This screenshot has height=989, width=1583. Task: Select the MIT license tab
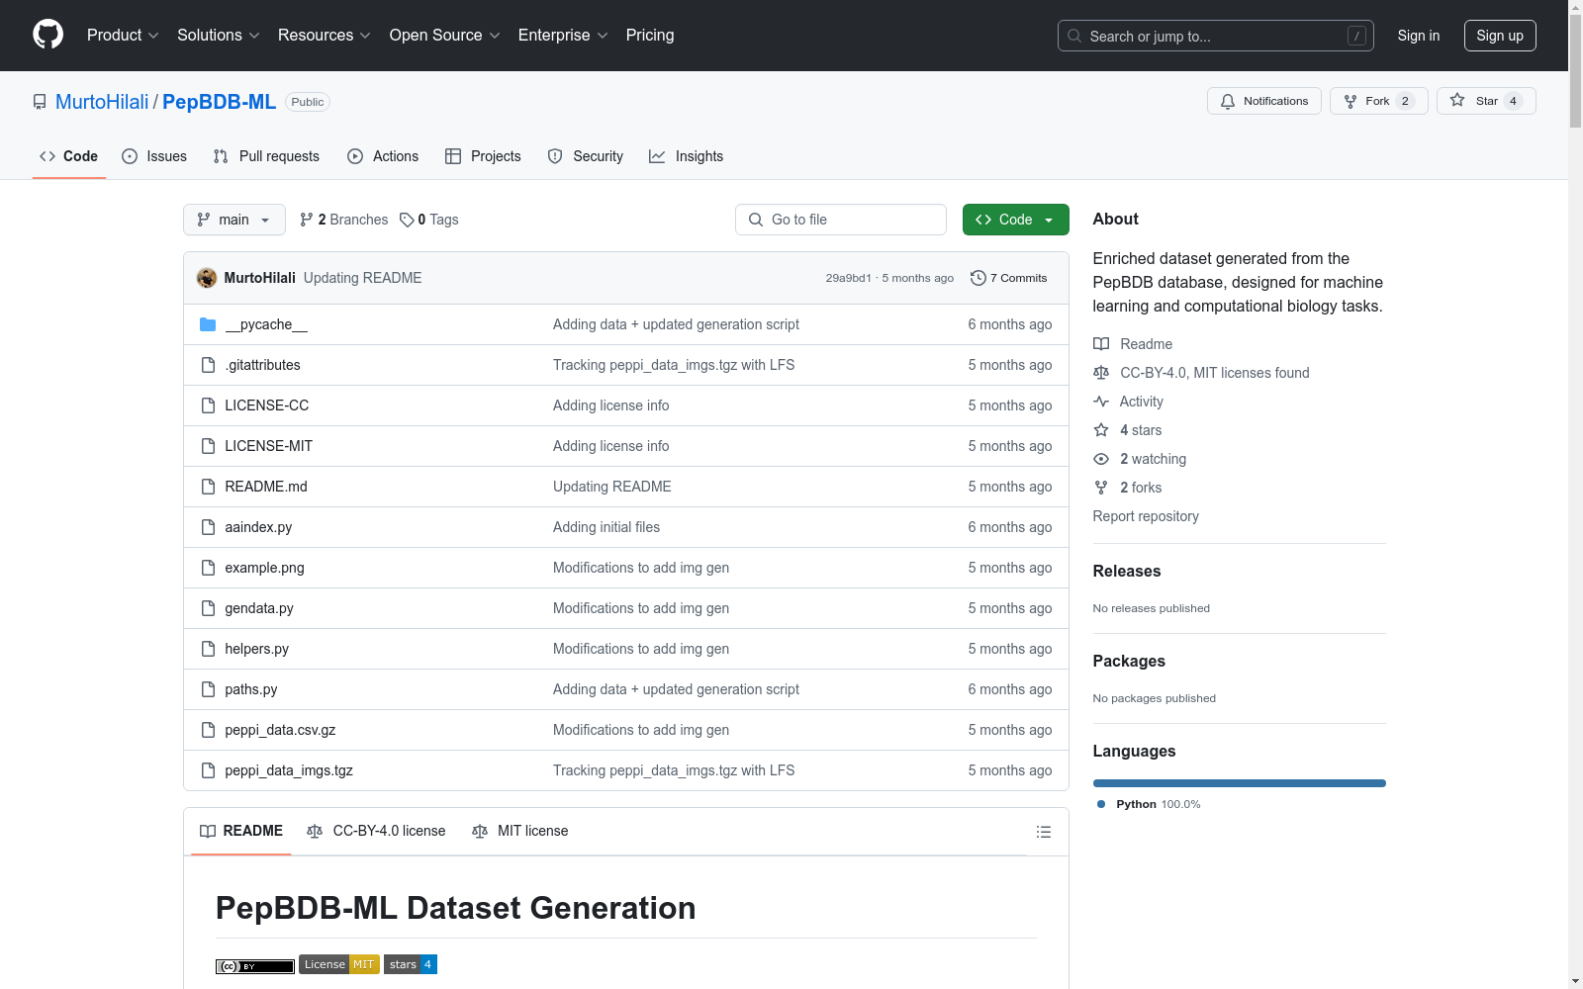pyautogui.click(x=520, y=831)
